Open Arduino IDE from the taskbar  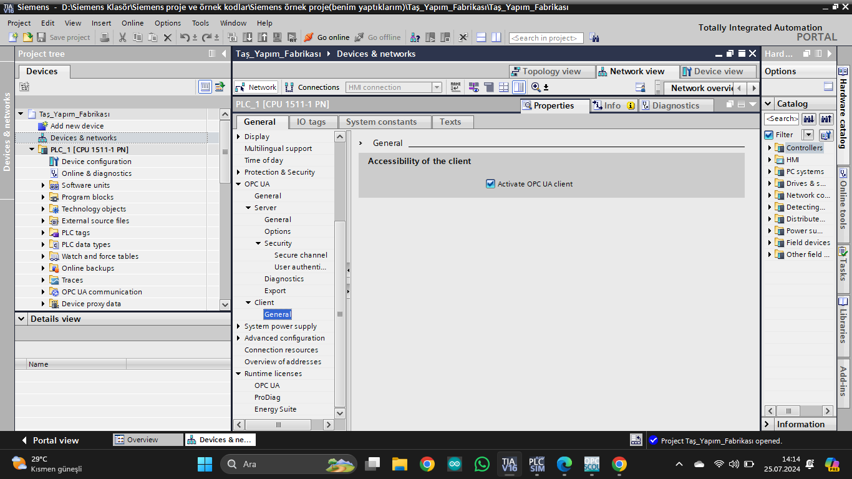(455, 464)
